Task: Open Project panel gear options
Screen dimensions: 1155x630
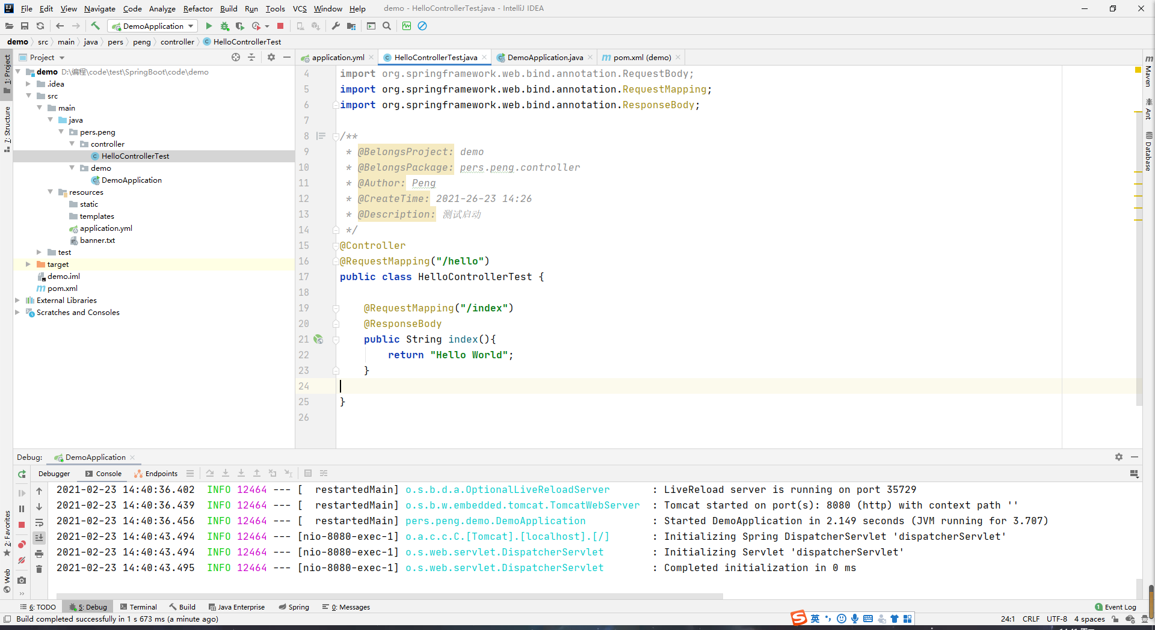Action: [x=271, y=57]
